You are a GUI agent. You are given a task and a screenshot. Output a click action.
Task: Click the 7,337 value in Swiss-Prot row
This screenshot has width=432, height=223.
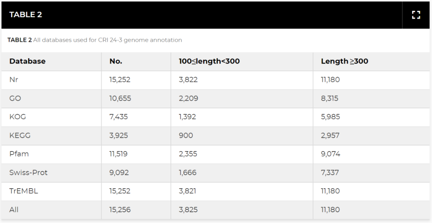click(x=330, y=173)
